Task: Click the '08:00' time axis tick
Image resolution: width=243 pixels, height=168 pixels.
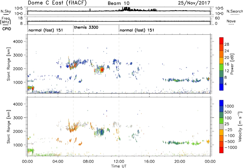Action: click(88, 162)
